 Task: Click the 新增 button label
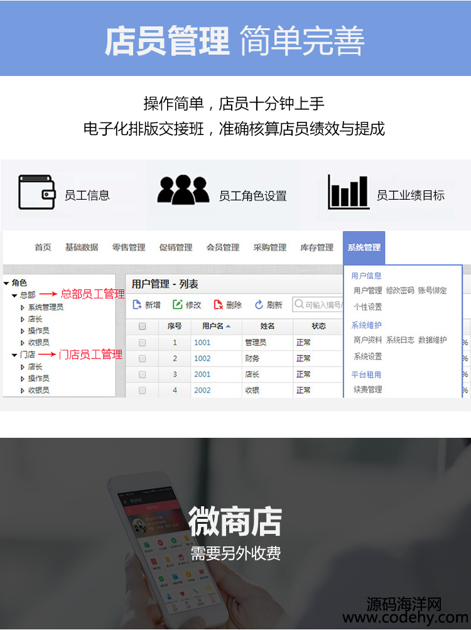(x=153, y=305)
